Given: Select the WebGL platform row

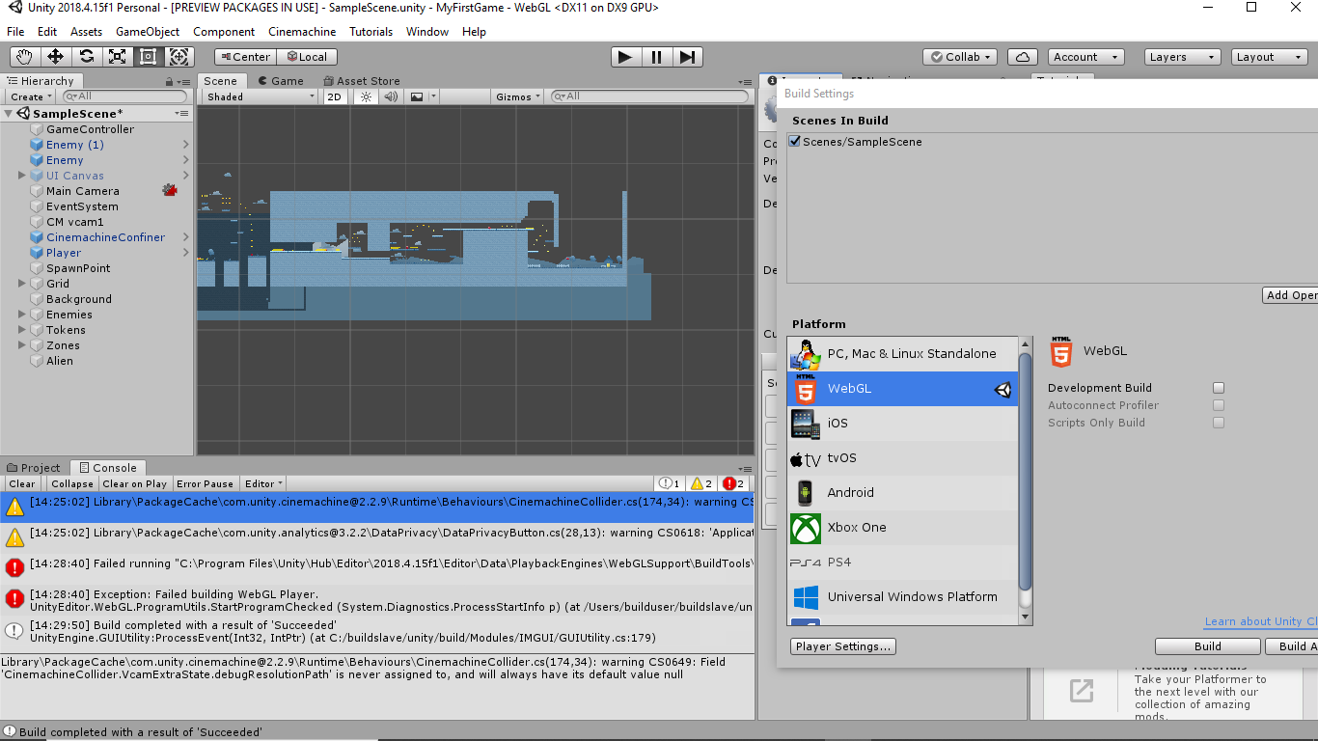Looking at the screenshot, I should [x=902, y=388].
